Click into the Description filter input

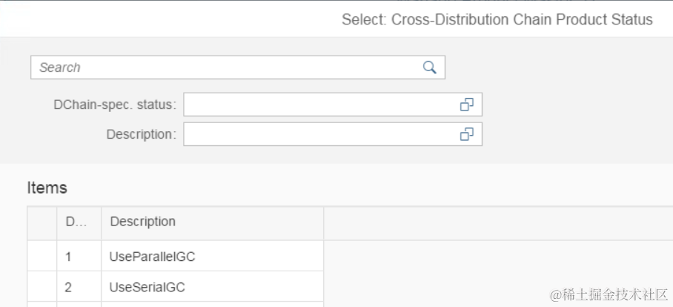(x=319, y=134)
